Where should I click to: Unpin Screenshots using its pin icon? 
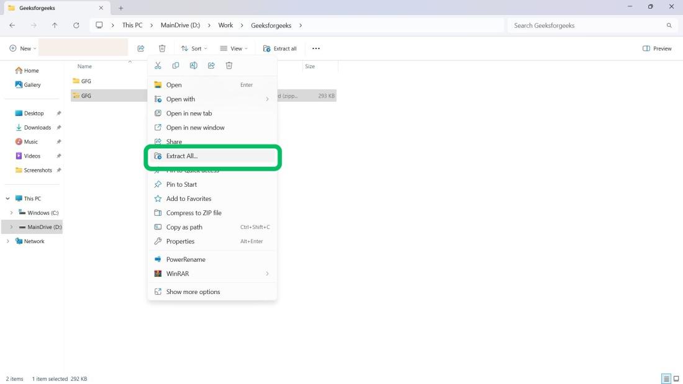click(x=59, y=170)
